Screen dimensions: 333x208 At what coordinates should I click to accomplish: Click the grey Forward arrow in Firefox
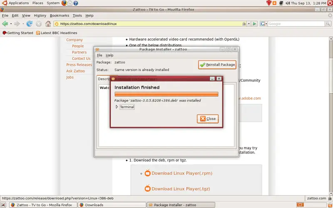tap(17, 24)
